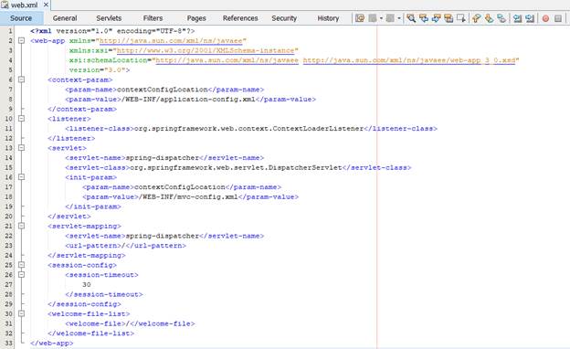Collapse the servlet-mapping fold

click(x=21, y=226)
